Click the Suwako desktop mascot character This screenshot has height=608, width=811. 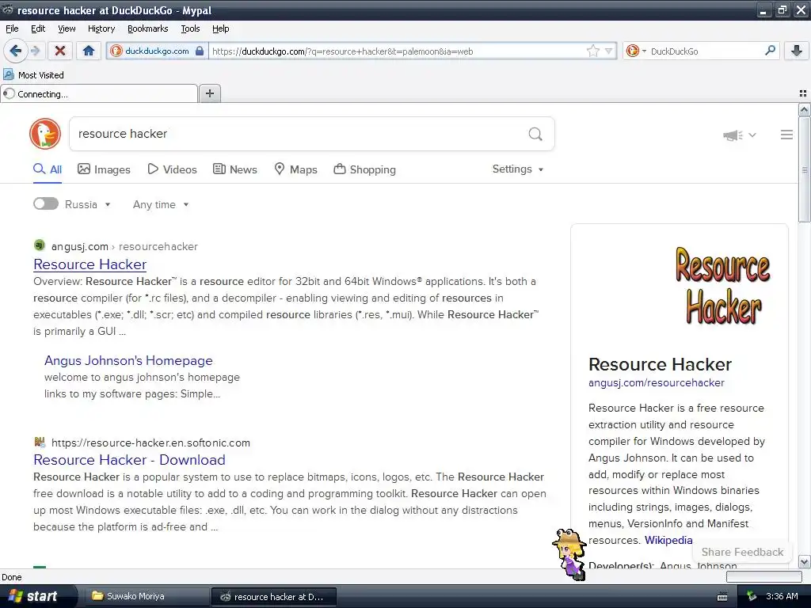(569, 553)
